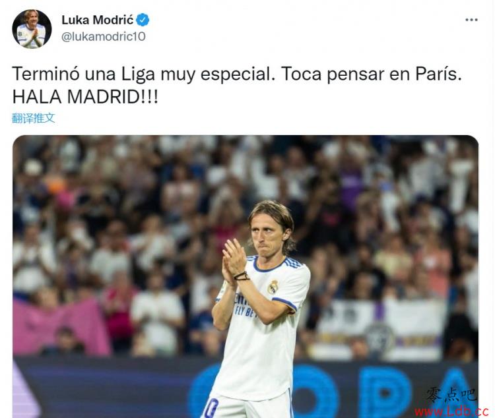Click the 翻译推文 translate tweet link
Image resolution: width=495 pixels, height=418 pixels.
(34, 118)
